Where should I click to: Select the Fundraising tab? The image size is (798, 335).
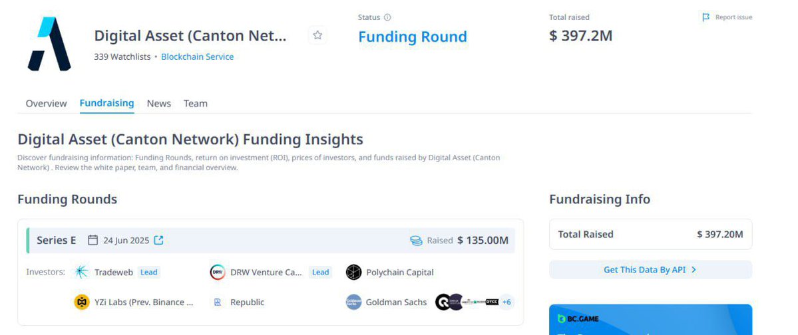(x=107, y=103)
